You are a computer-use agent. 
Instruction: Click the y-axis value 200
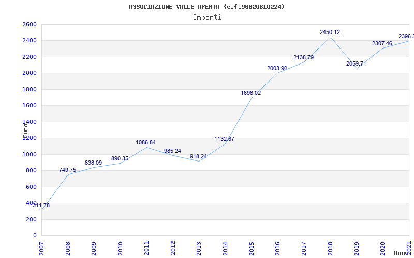click(x=31, y=220)
